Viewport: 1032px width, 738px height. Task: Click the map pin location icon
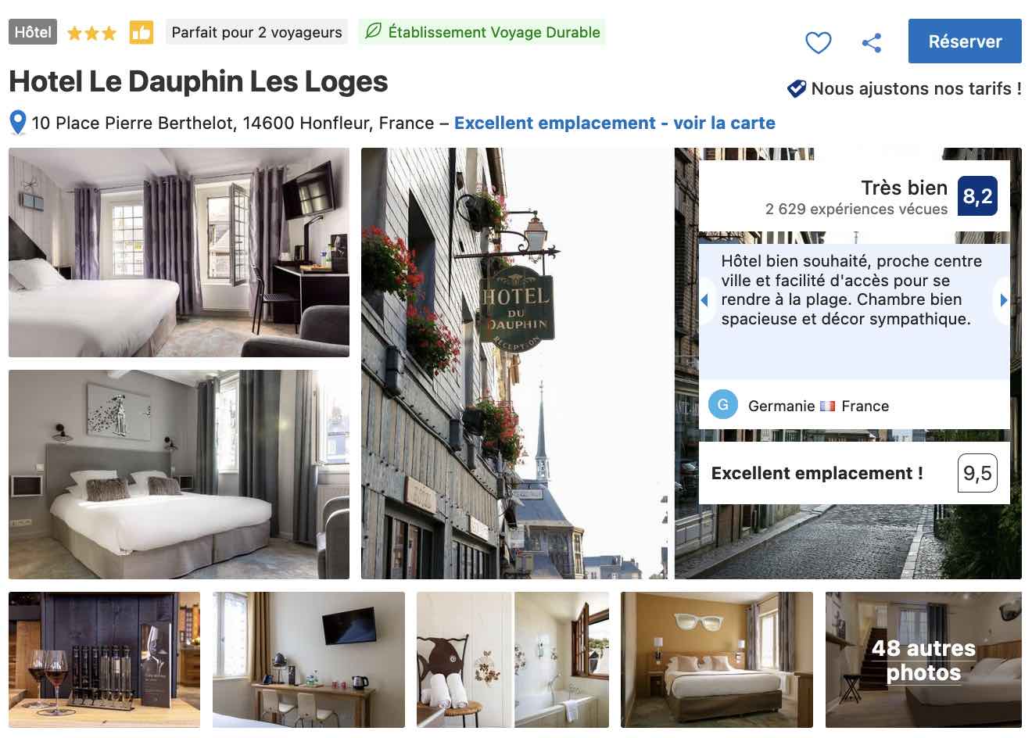(x=18, y=123)
